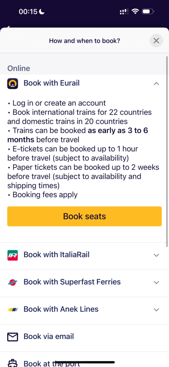Expand the Superfast Ferries chevron
169x367 pixels.
(x=156, y=282)
